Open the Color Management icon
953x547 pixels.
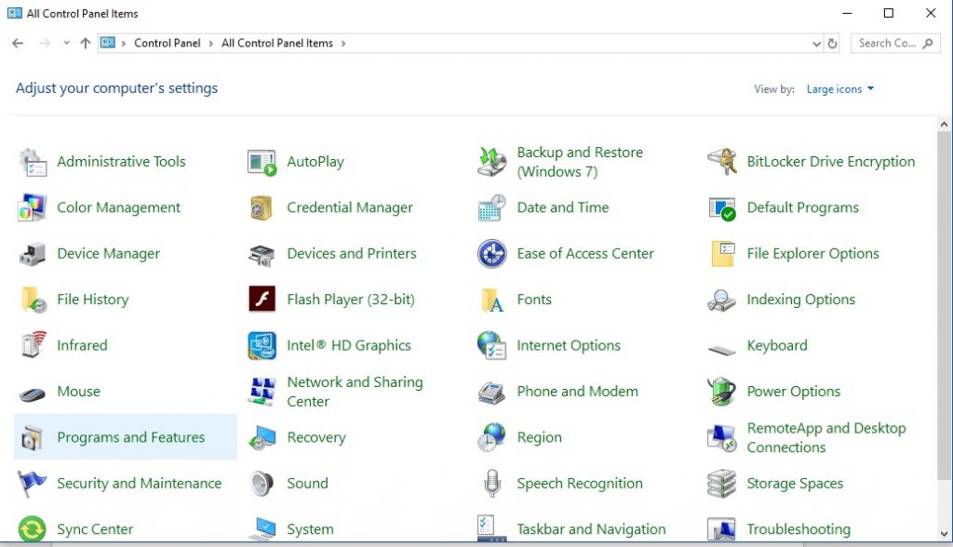[x=33, y=207]
